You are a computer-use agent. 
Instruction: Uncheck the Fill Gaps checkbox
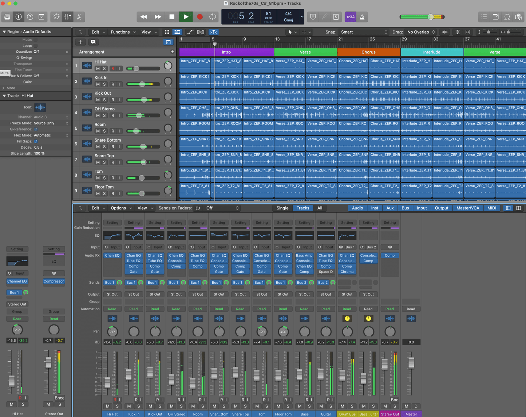pyautogui.click(x=36, y=141)
